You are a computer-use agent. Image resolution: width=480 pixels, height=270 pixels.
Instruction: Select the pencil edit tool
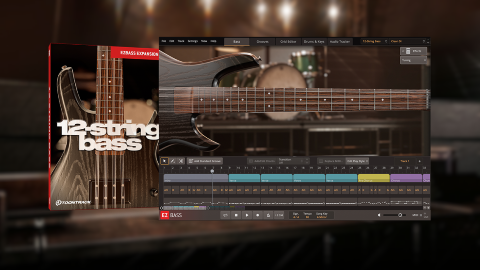(172, 161)
